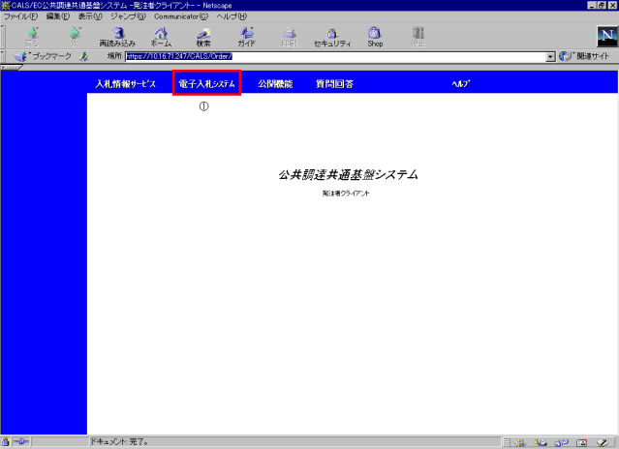619x449 pixels.
Task: Click the Netscape window icon in the title bar
Action: 5,5
